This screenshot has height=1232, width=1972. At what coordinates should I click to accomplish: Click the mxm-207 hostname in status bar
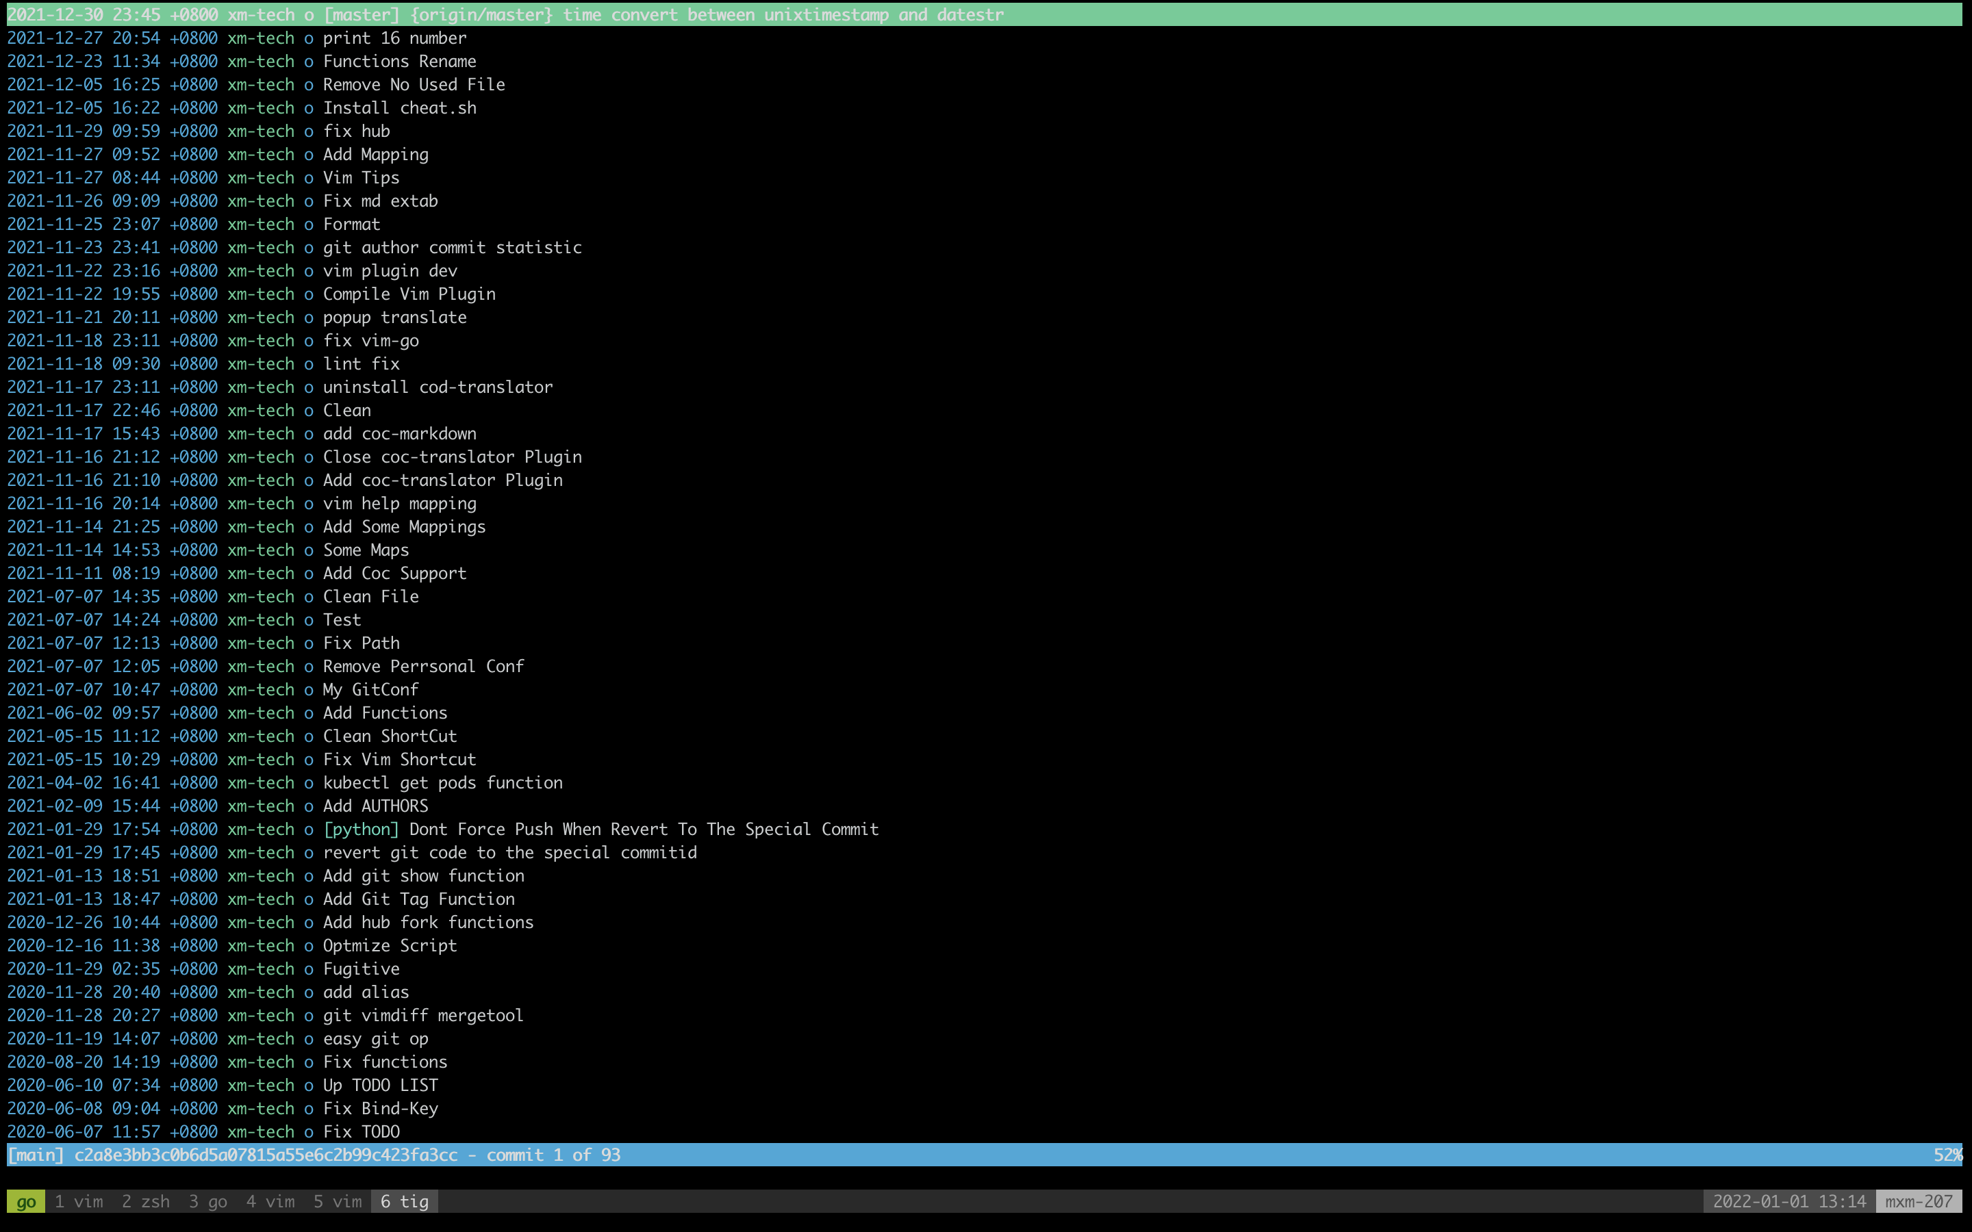pos(1918,1202)
